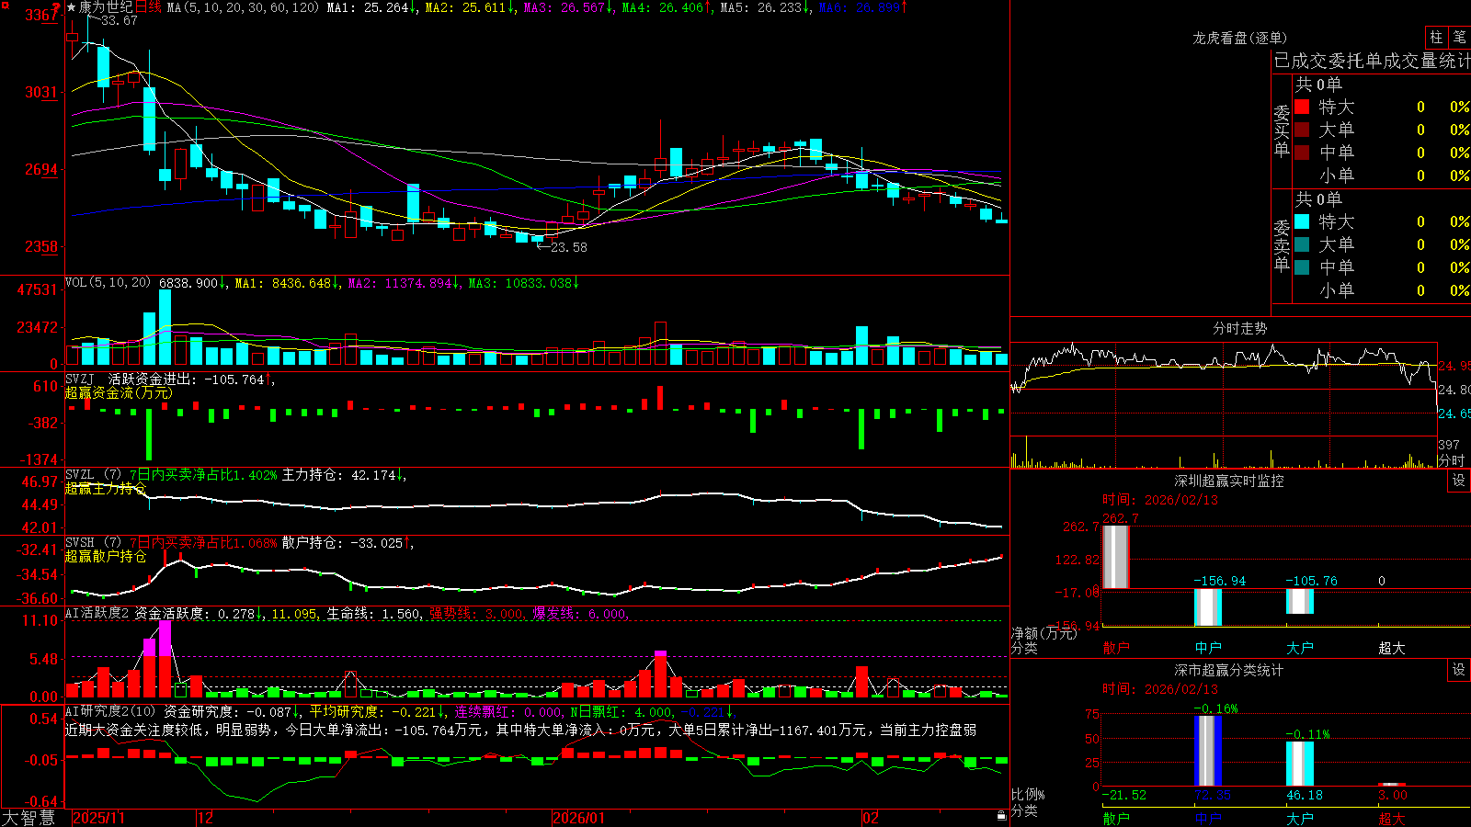
Task: Click the 深市超赢分类统计 panel title
Action: pos(1228,670)
